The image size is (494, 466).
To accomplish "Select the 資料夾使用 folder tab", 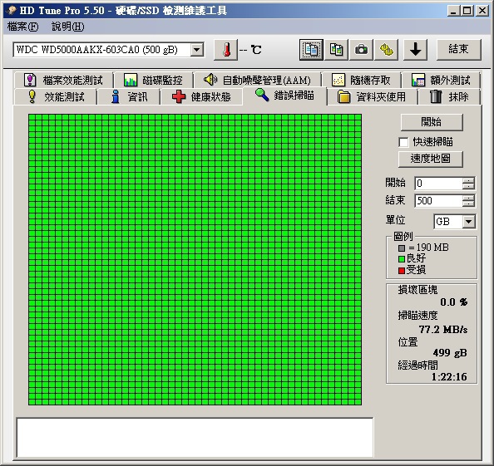I will 372,96.
